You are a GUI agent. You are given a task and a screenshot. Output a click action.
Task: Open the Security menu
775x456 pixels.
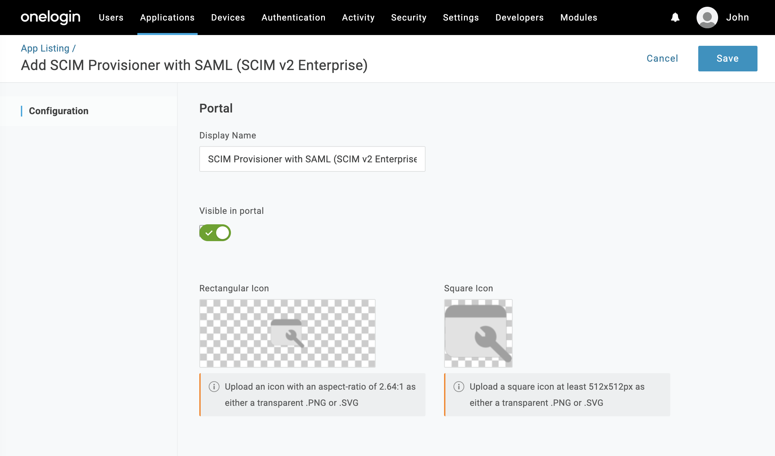point(409,18)
